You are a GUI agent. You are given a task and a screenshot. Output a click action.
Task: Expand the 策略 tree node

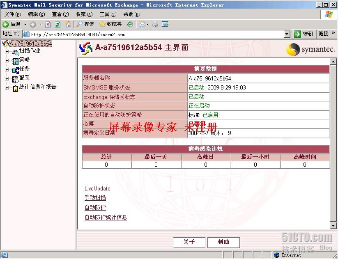click(7, 61)
